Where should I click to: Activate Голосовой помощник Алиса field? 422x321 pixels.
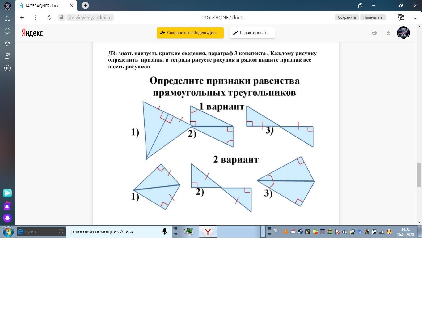click(x=119, y=232)
